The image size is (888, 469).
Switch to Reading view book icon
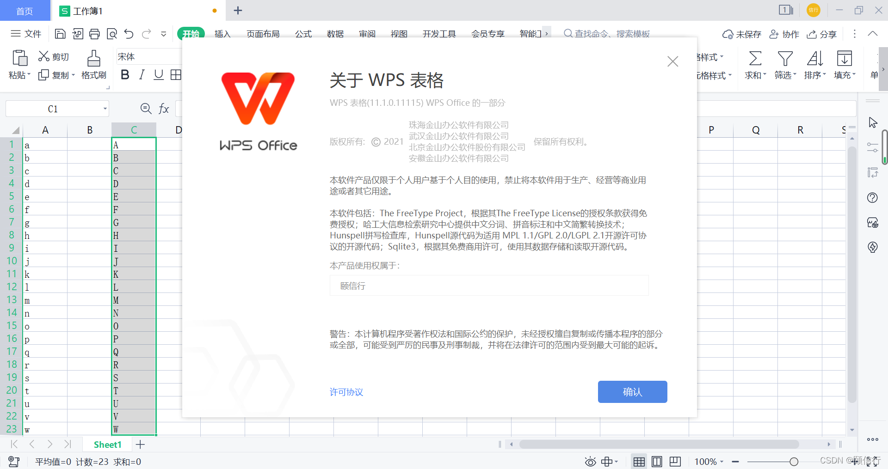point(675,462)
